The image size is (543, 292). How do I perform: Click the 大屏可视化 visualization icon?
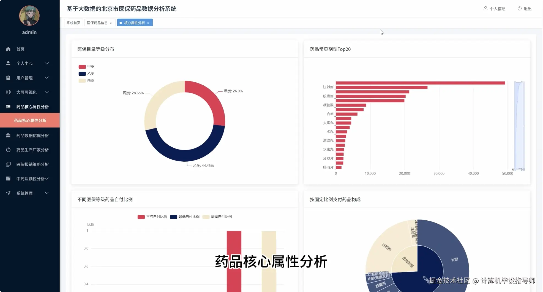coord(8,92)
